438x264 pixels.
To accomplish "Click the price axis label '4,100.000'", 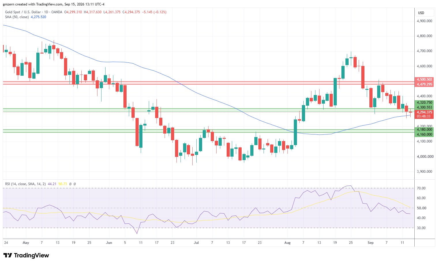I will pyautogui.click(x=424, y=141).
